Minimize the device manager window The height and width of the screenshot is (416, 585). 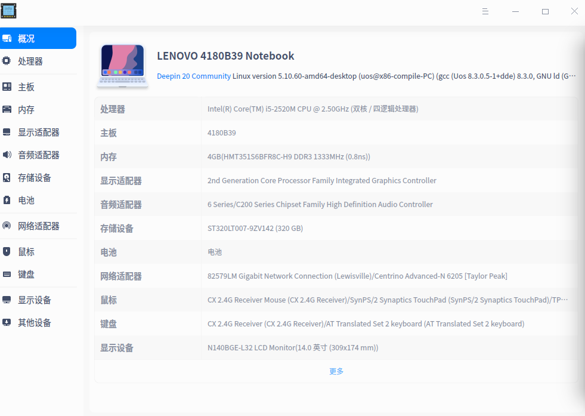[515, 11]
